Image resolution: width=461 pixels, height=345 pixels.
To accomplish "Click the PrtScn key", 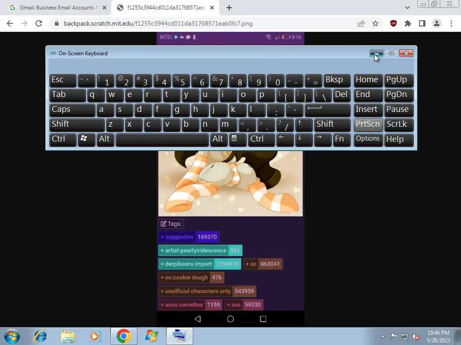I will 368,125.
